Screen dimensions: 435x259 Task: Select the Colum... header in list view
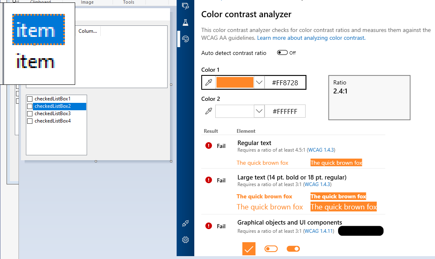coord(87,31)
